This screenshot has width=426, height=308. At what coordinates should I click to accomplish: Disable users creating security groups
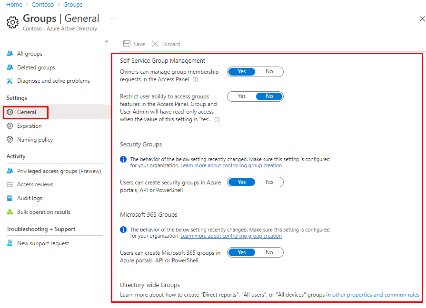[x=269, y=182]
